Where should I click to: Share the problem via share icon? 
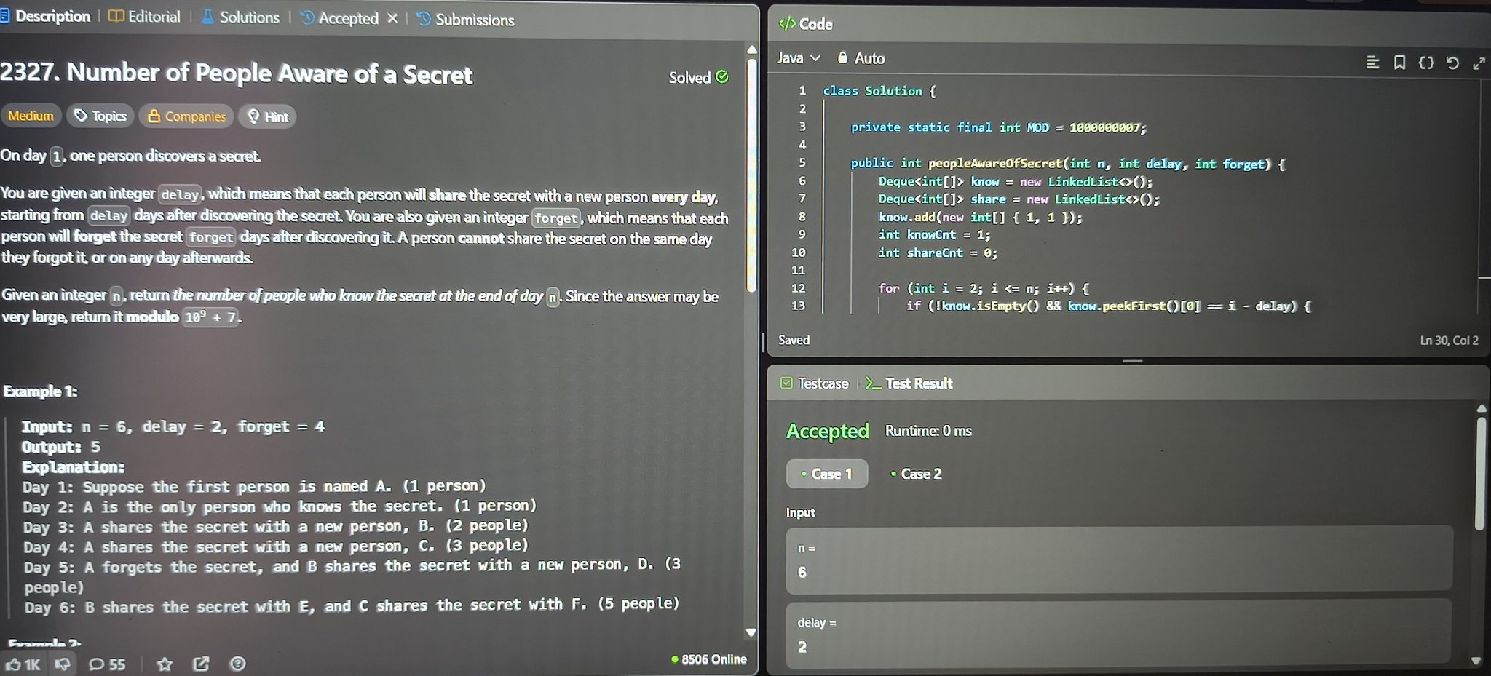[x=201, y=664]
